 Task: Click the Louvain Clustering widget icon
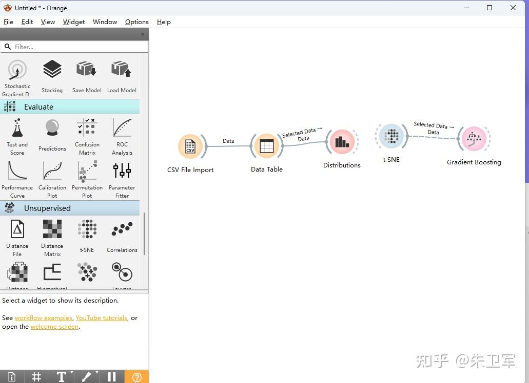point(122,272)
